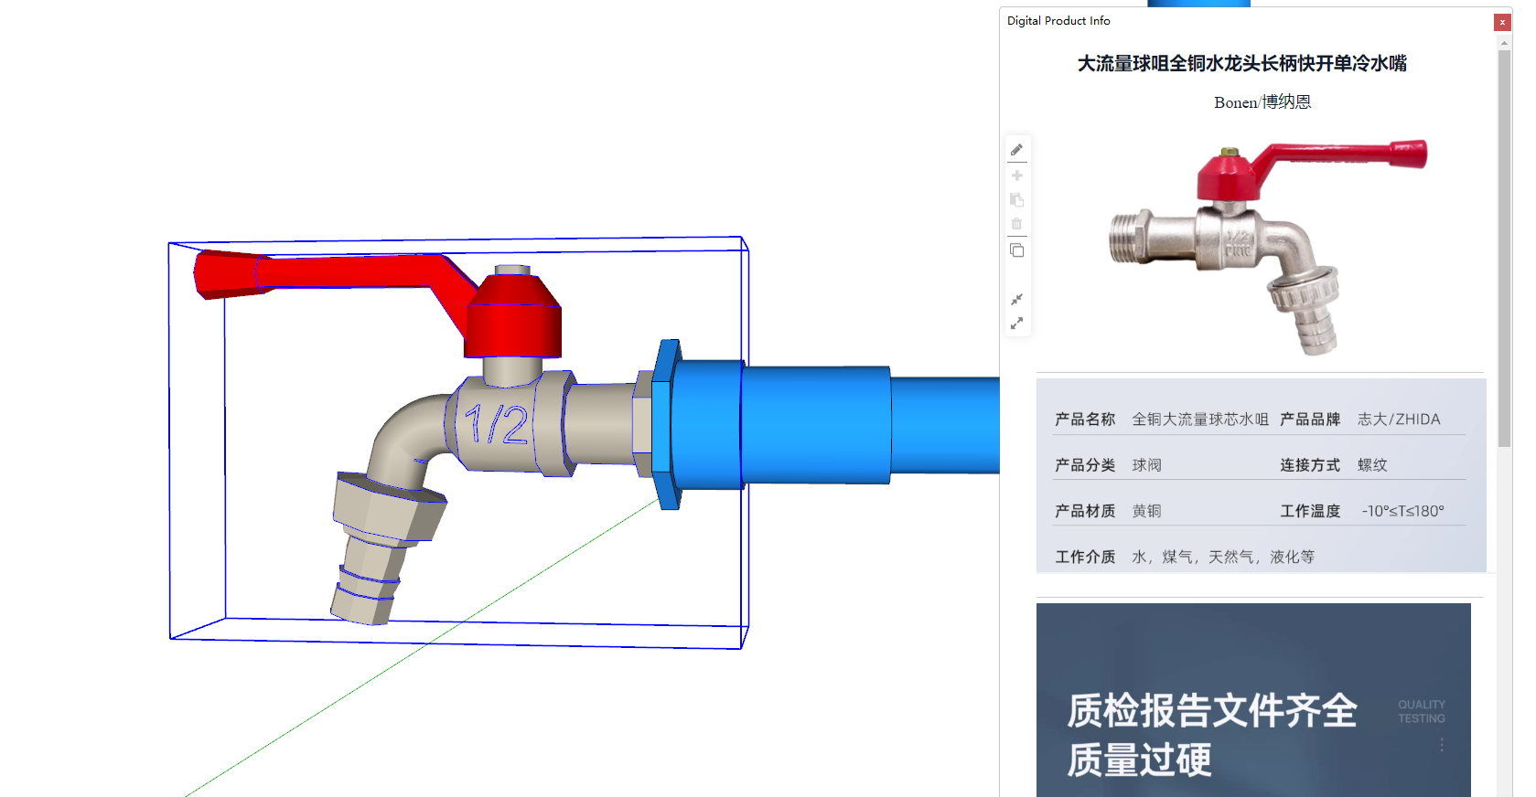The width and height of the screenshot is (1536, 797).
Task: Click the trash delete icon
Action: [x=1016, y=224]
